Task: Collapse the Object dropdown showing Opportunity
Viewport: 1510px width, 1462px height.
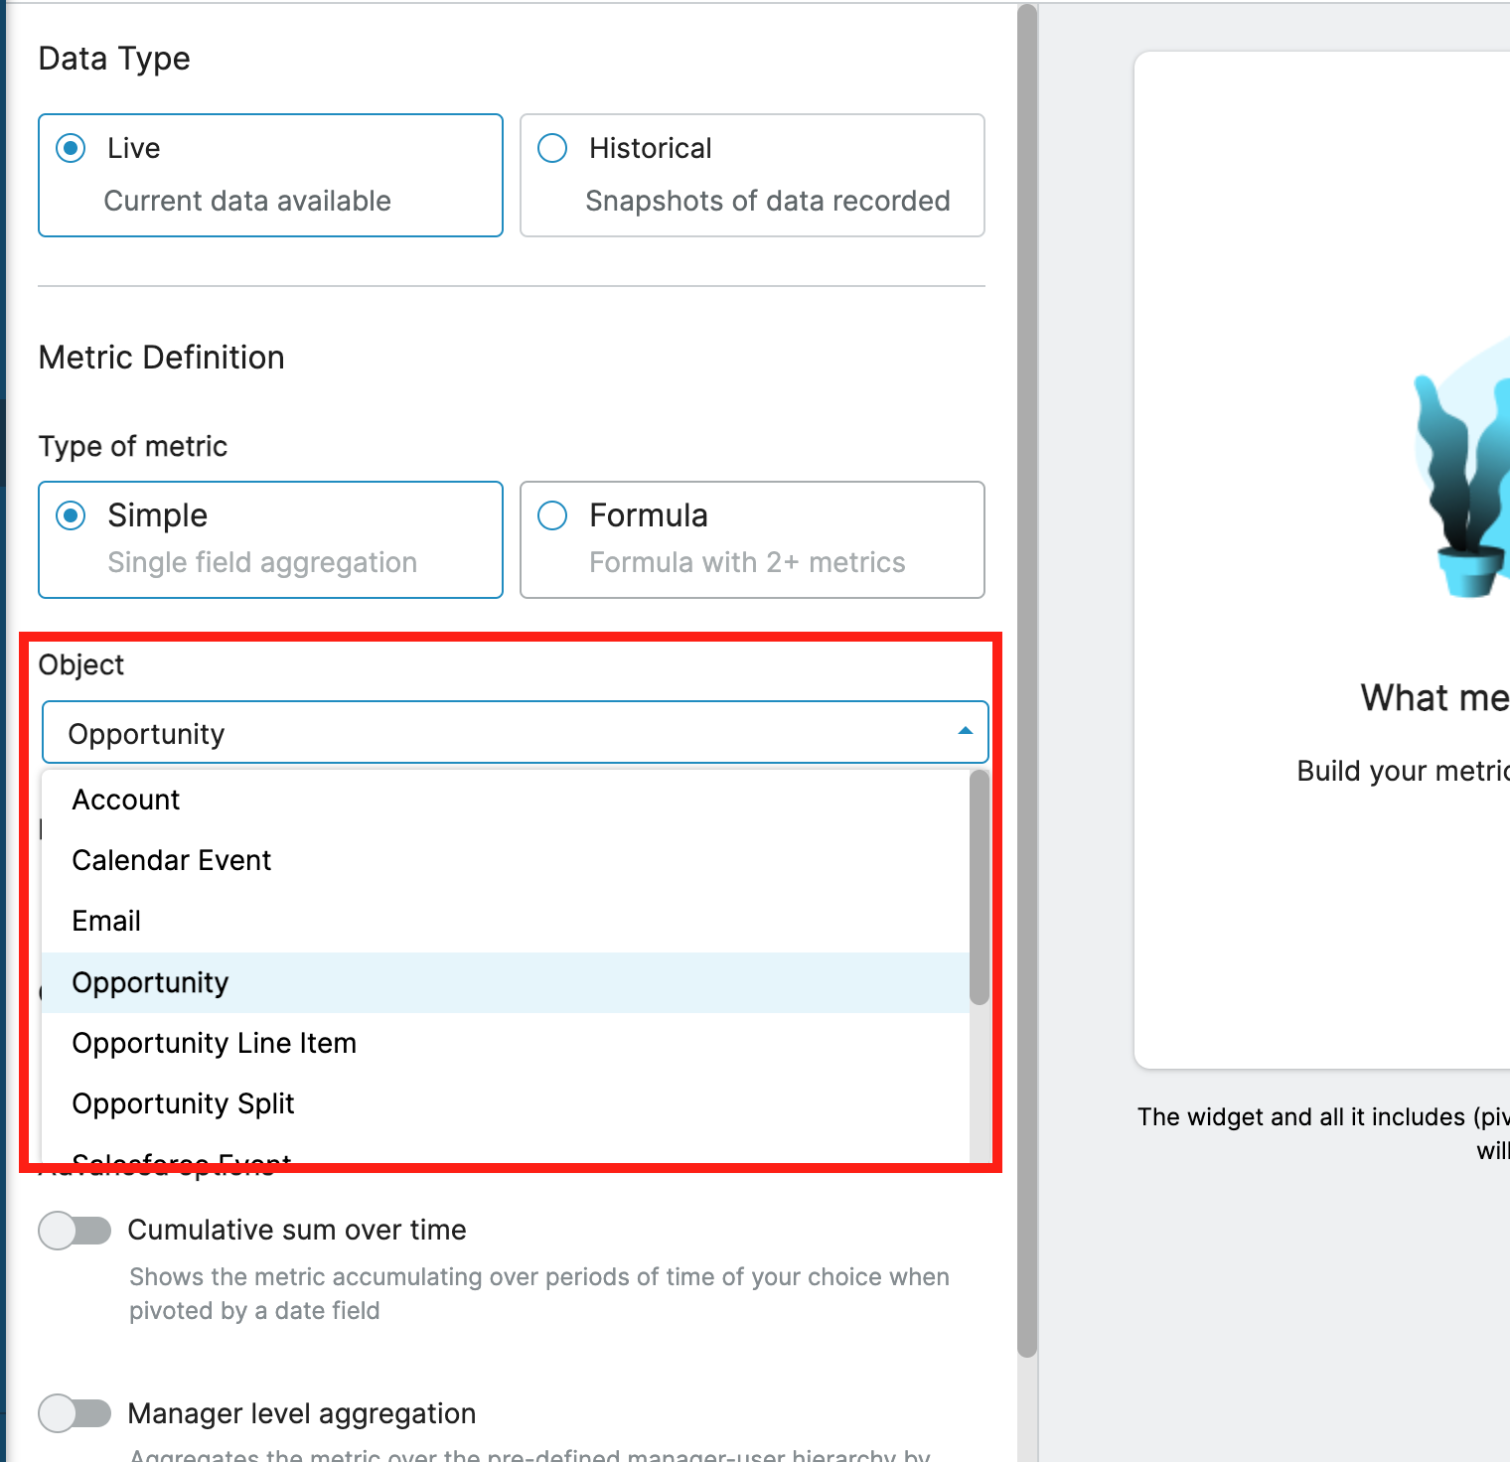Action: (x=515, y=733)
